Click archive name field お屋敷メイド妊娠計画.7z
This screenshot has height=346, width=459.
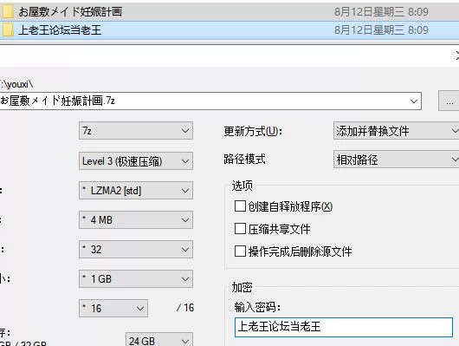pos(210,101)
